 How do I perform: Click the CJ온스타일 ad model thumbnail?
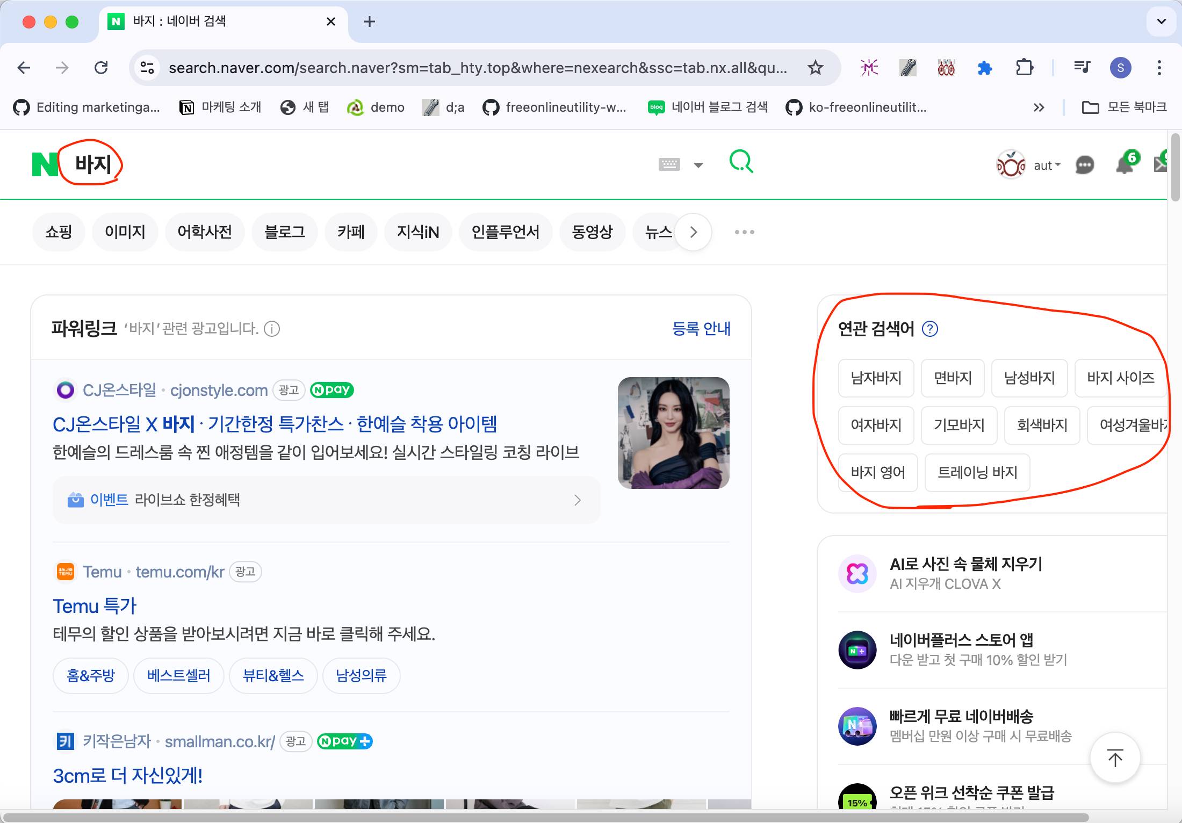[673, 433]
